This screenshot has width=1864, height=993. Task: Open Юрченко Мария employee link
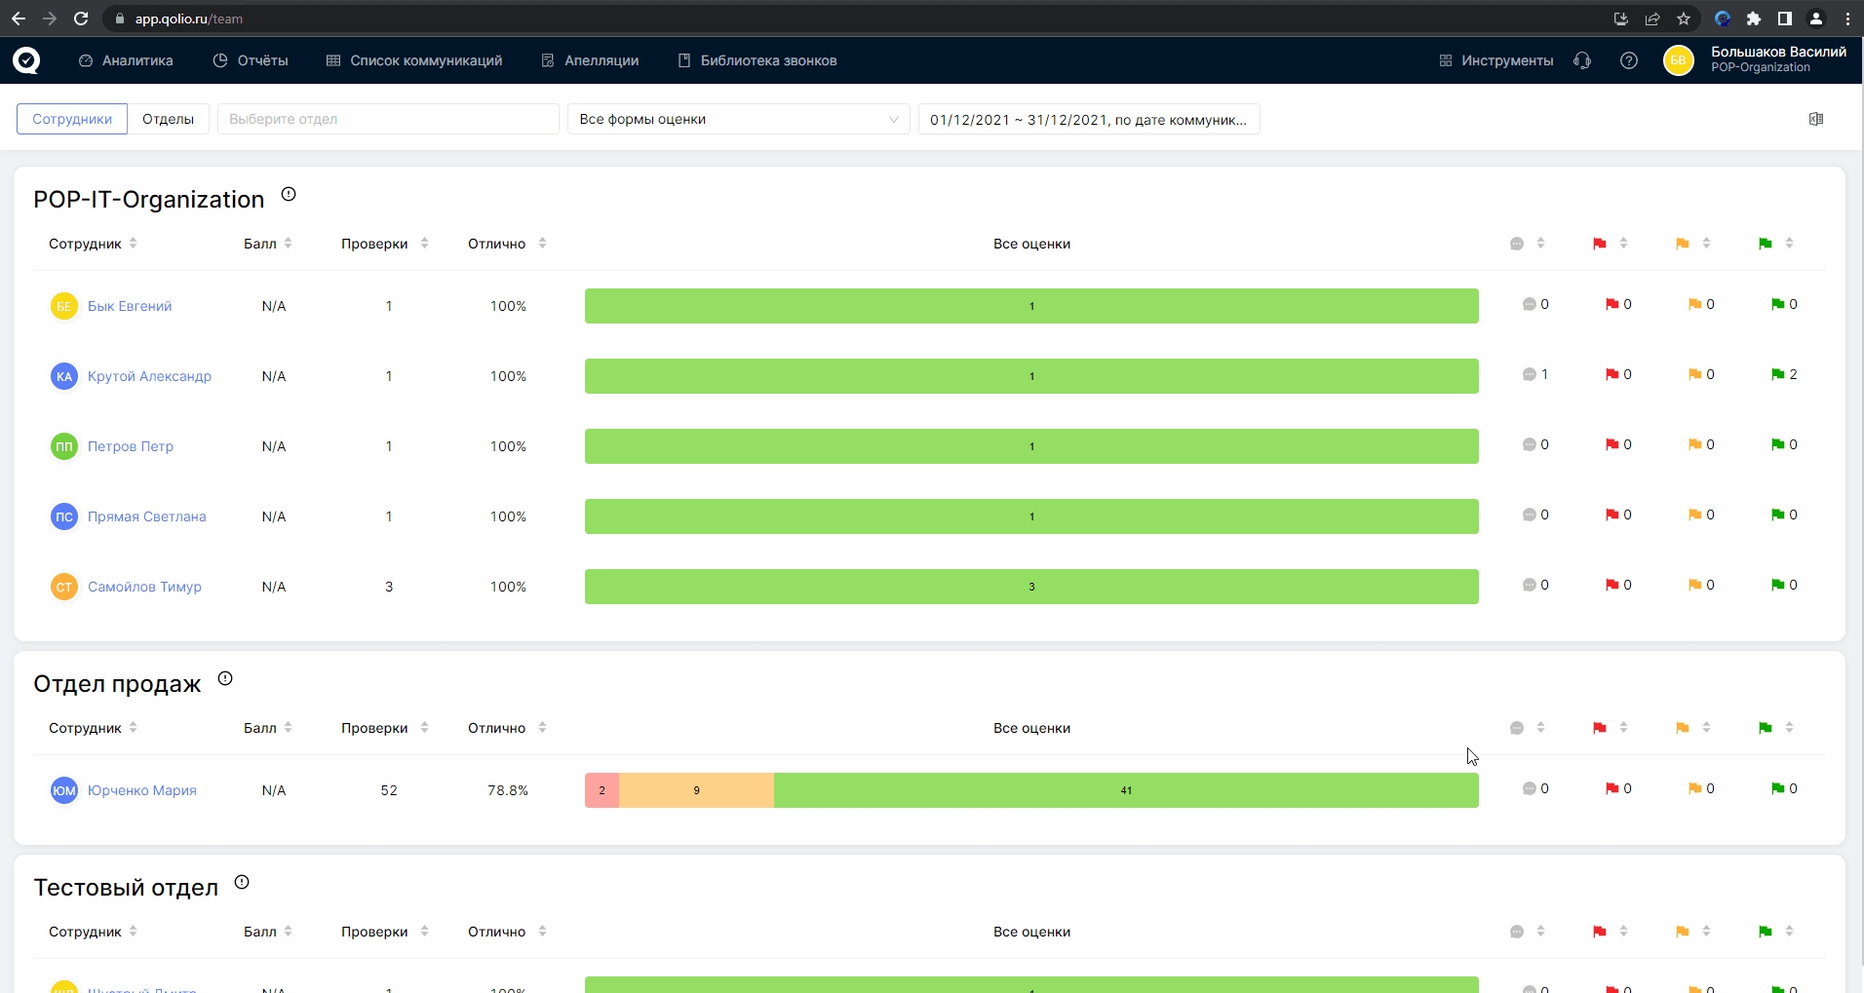(x=141, y=790)
